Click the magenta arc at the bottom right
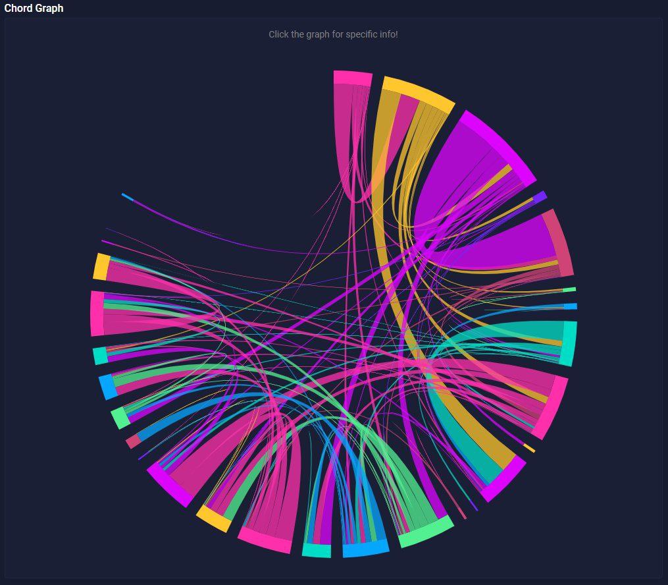Image resolution: width=668 pixels, height=585 pixels. pyautogui.click(x=505, y=479)
